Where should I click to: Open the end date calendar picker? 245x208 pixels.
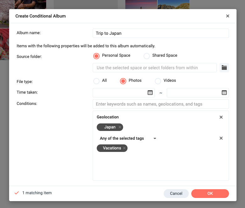[x=224, y=93]
